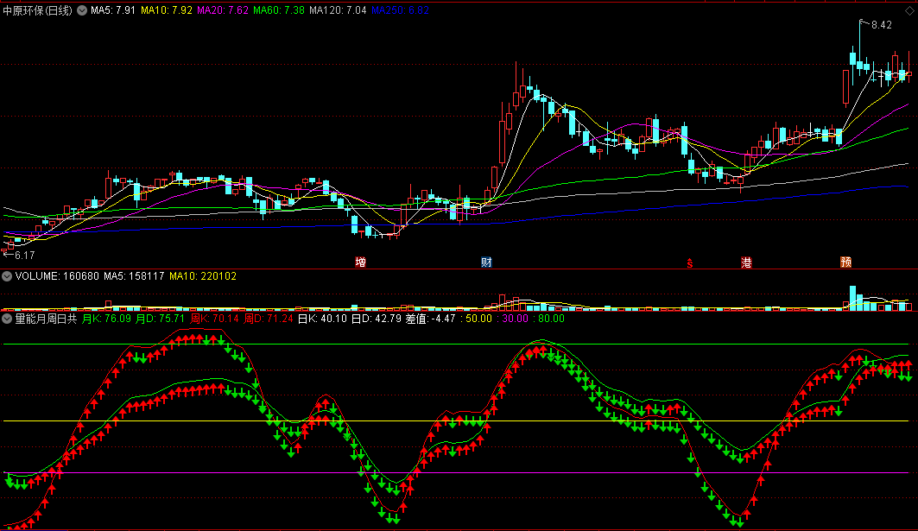This screenshot has width=918, height=531.
Task: Click the 预 event marker on the chart
Action: [x=846, y=262]
